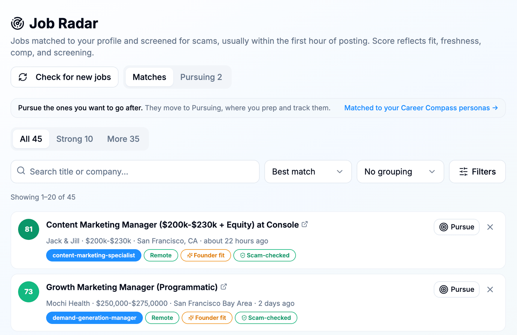The image size is (517, 335).
Task: Open the Best match sort dropdown
Action: 308,172
